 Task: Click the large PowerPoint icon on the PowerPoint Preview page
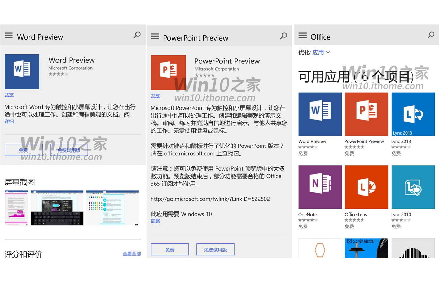(168, 73)
